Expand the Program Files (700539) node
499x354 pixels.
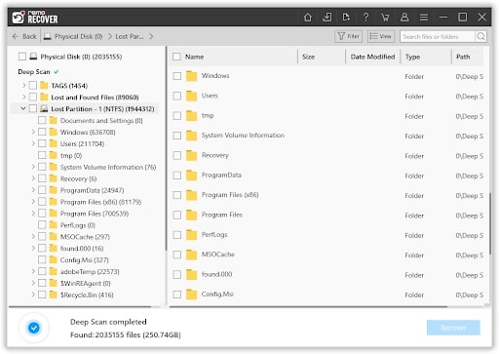[x=33, y=214]
